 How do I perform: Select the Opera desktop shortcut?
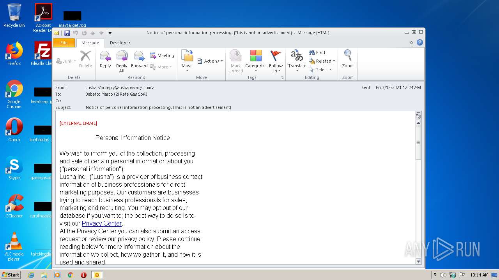tap(14, 130)
